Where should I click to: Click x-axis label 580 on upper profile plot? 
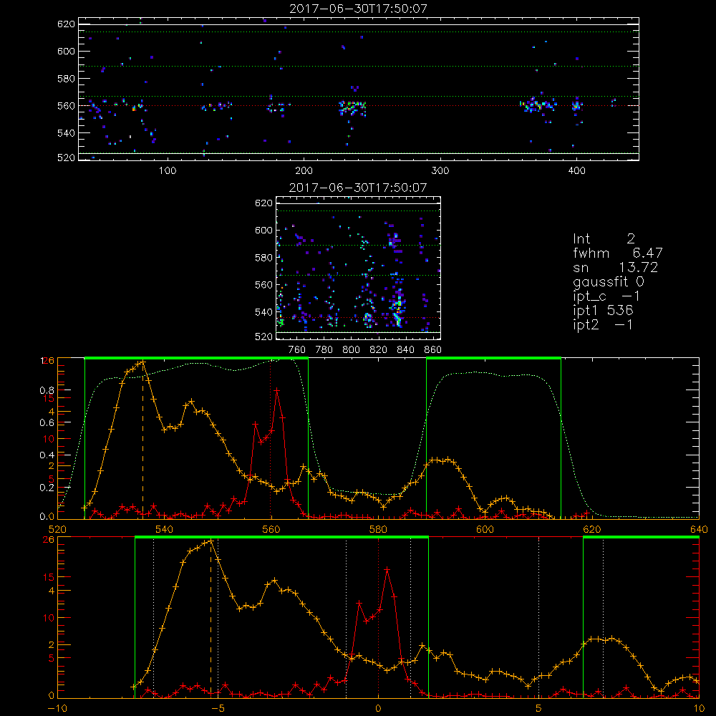click(378, 529)
